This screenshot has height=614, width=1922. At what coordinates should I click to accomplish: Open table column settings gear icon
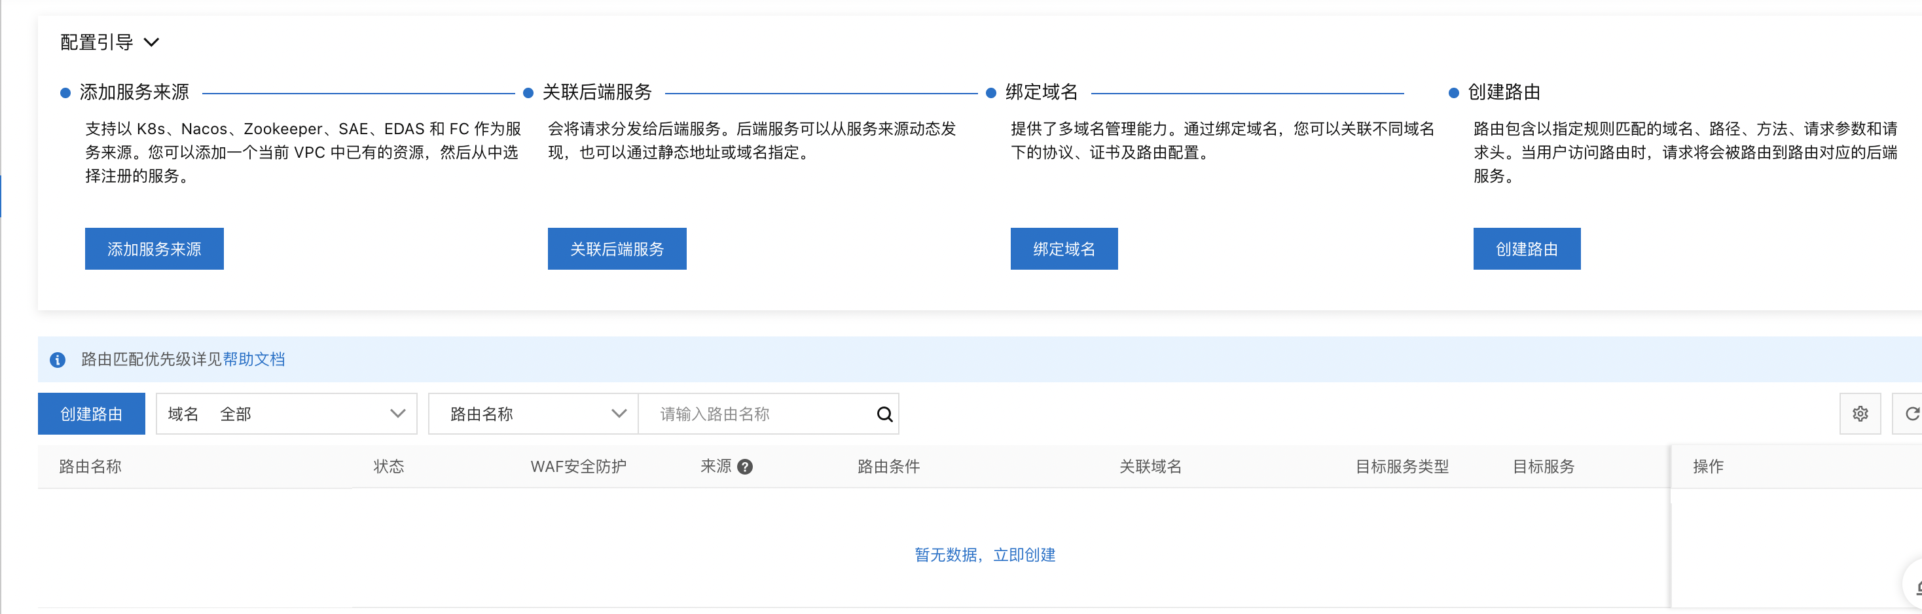point(1860,414)
